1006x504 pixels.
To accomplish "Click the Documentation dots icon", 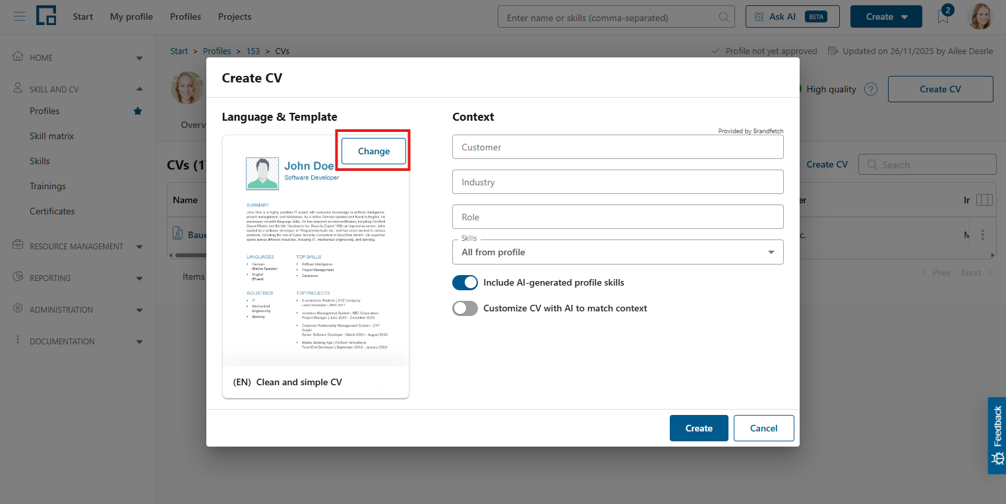I will (x=18, y=340).
